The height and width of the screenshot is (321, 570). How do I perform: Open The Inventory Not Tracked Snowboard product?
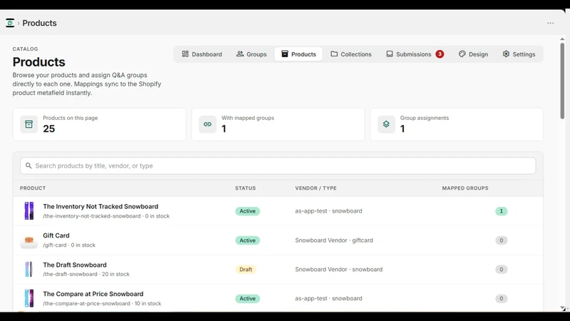(x=100, y=206)
